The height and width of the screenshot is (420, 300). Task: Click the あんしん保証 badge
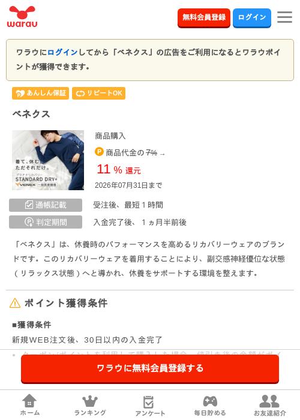tap(40, 93)
